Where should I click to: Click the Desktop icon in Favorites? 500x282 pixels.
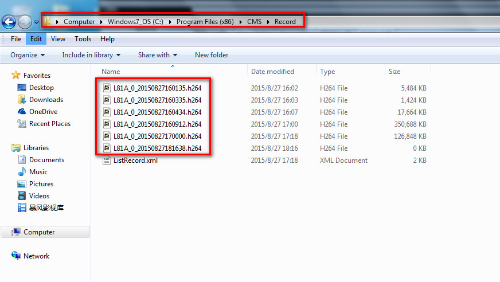click(x=22, y=87)
